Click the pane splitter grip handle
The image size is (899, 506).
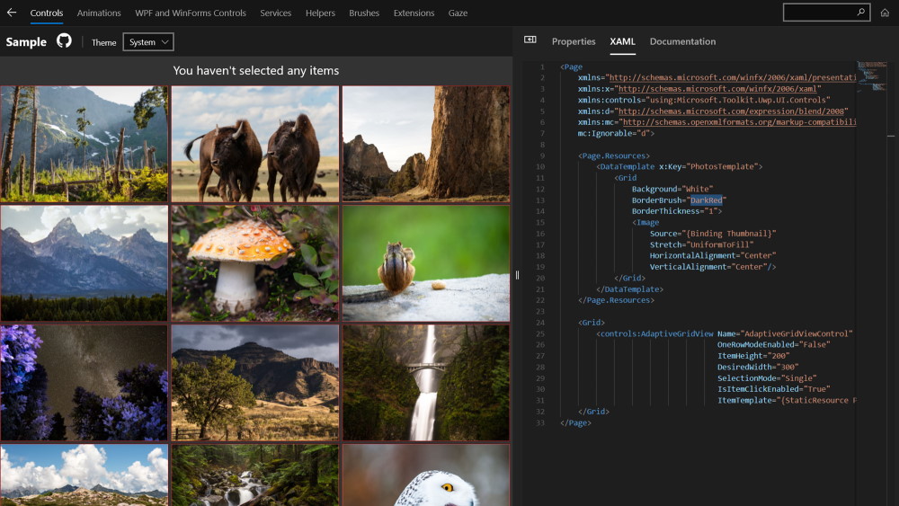click(x=517, y=275)
